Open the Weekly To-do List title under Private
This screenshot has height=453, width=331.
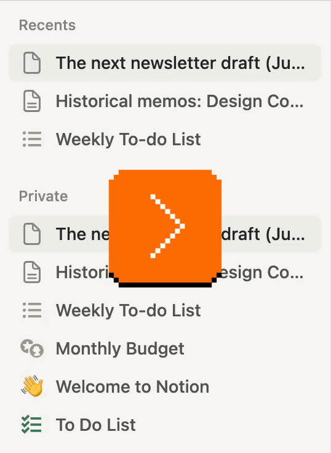click(128, 310)
